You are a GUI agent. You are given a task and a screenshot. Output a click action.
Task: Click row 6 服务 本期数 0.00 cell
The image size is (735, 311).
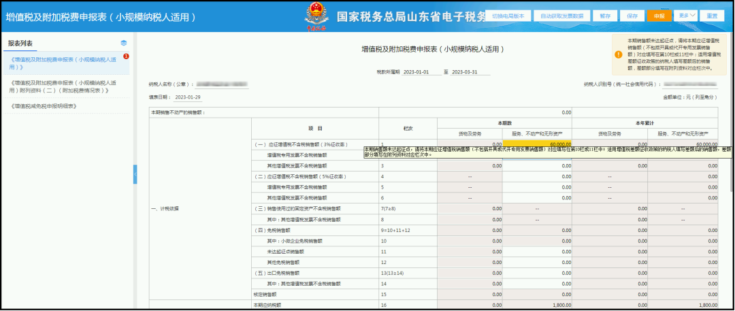[x=537, y=198]
